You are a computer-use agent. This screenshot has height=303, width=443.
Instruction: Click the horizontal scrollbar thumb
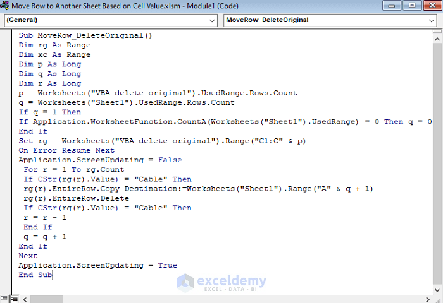pos(47,299)
